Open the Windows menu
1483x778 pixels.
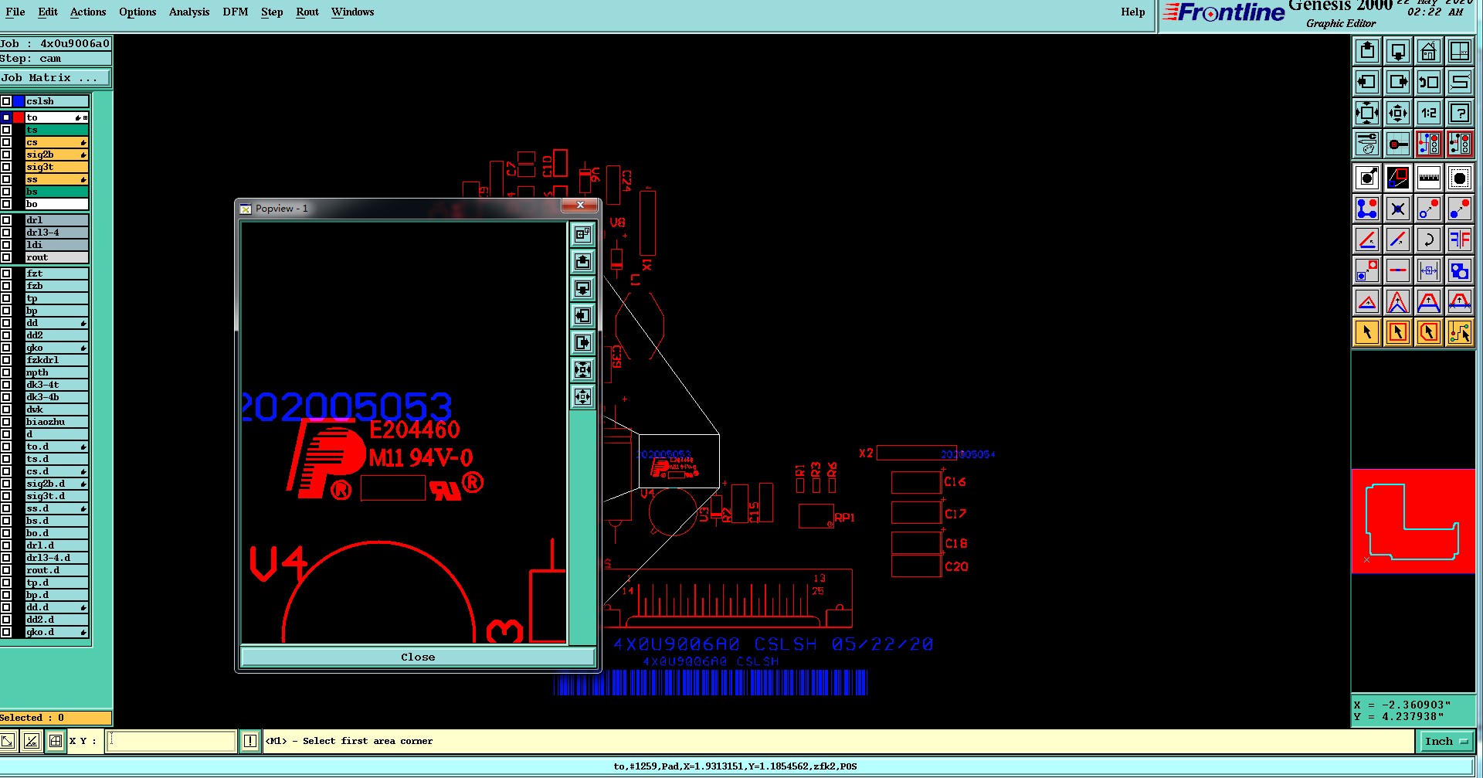(352, 12)
